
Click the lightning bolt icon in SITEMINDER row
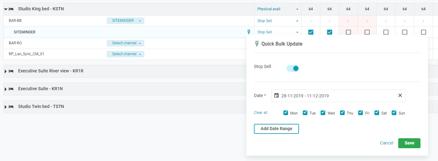249,32
